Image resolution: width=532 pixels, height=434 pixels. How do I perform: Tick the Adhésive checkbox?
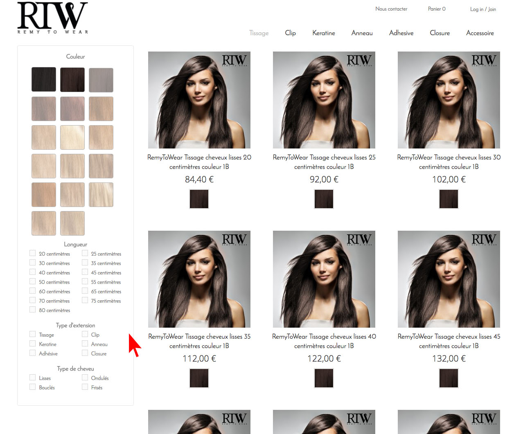click(32, 353)
